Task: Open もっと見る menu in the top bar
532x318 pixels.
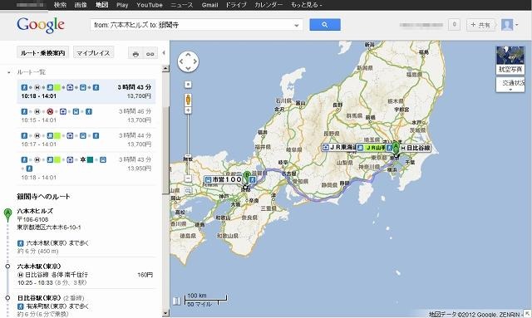Action: tap(306, 5)
